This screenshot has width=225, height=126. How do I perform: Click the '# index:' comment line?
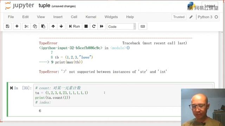point(43,103)
